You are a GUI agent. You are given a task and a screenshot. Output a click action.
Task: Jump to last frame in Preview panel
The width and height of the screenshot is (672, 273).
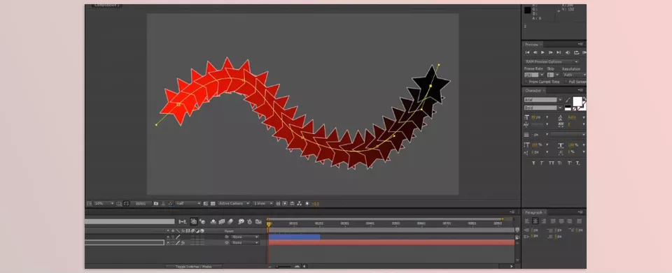pos(559,52)
